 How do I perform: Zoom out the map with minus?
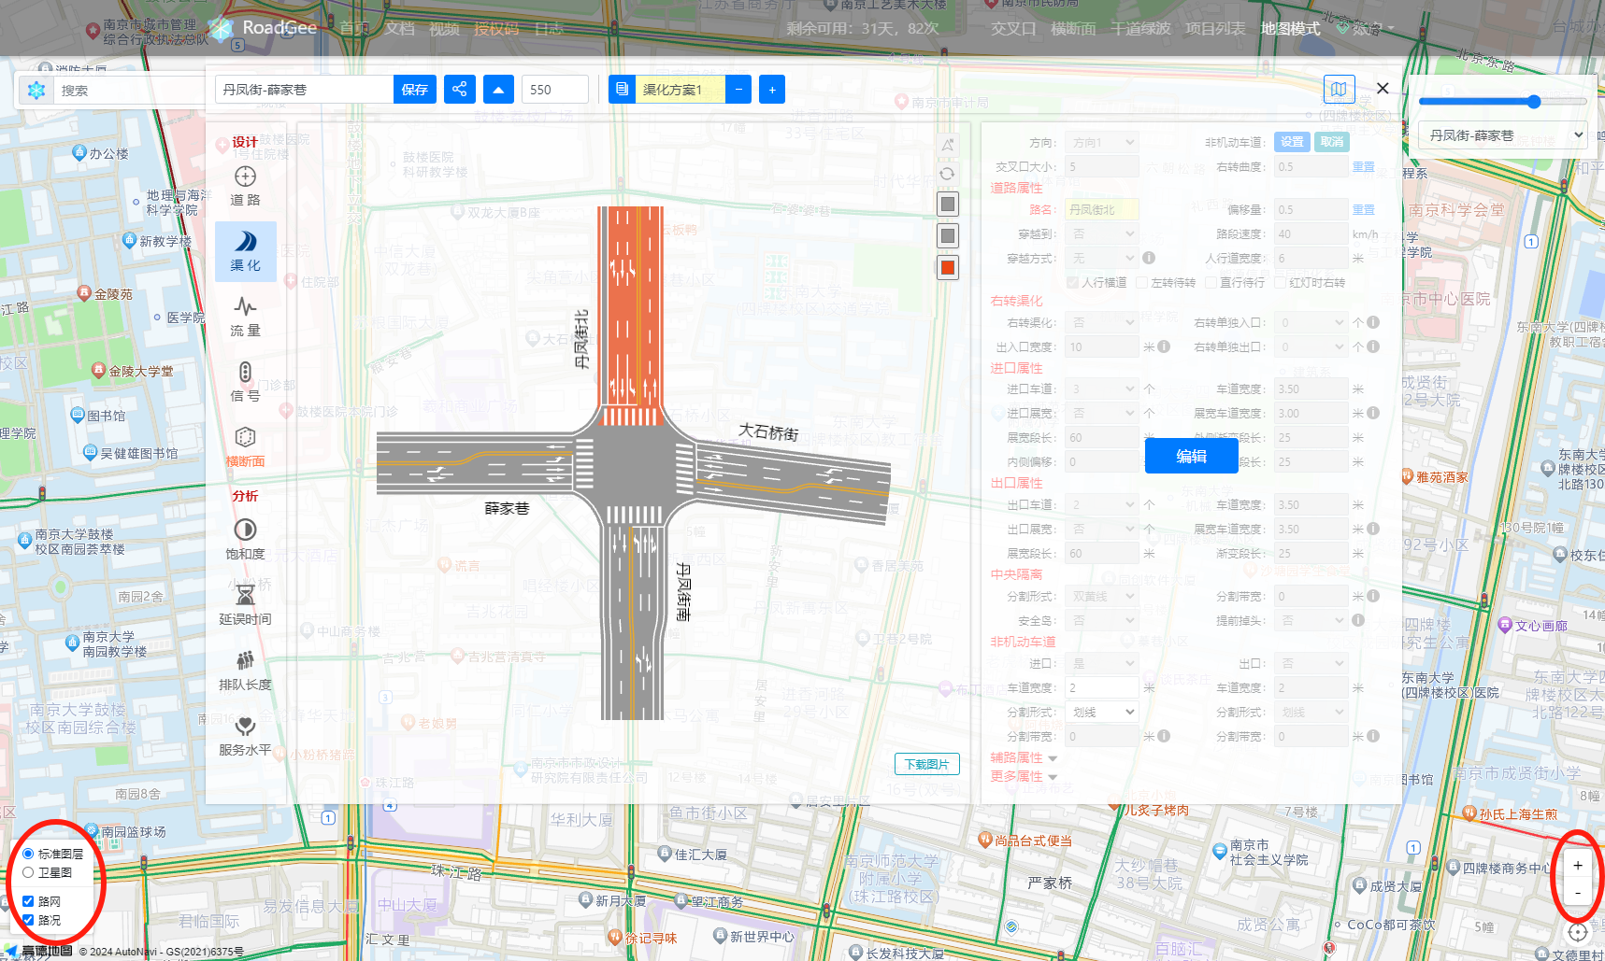[x=1578, y=894]
